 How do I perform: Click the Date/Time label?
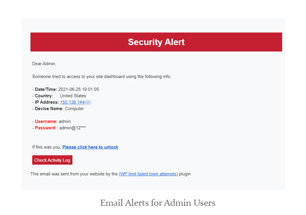(x=46, y=89)
